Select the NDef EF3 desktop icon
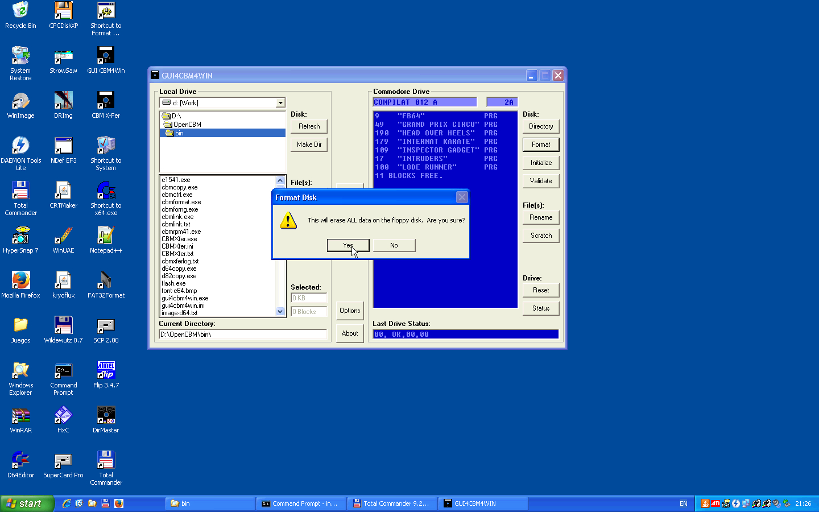This screenshot has height=512, width=819. click(x=63, y=150)
